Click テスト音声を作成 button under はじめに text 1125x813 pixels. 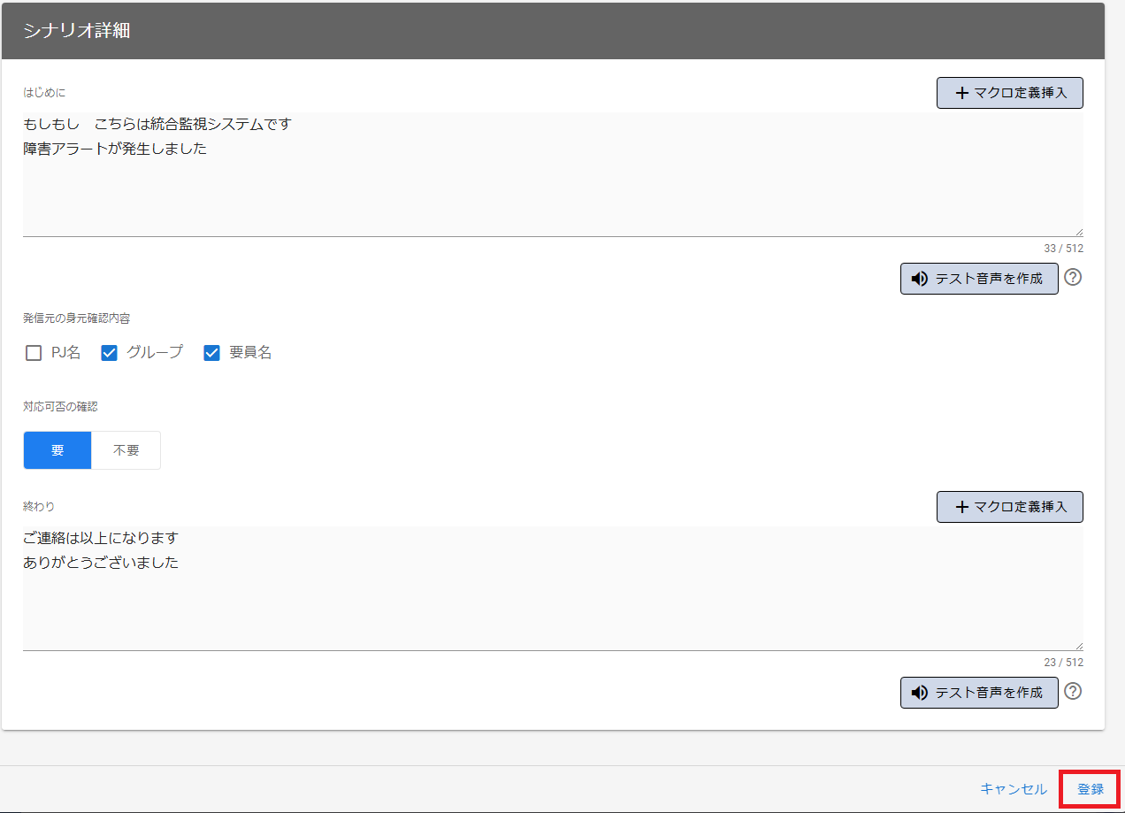click(x=979, y=279)
